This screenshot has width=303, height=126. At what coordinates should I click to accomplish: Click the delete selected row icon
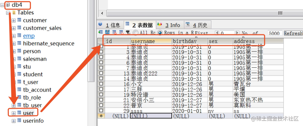coord(114,32)
